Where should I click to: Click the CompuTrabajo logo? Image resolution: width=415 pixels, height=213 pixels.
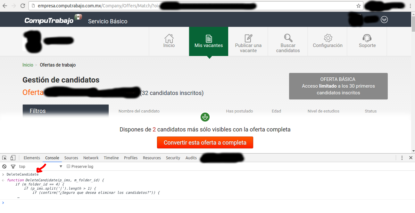point(53,20)
